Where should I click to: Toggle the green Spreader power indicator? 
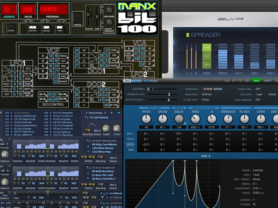[188, 35]
